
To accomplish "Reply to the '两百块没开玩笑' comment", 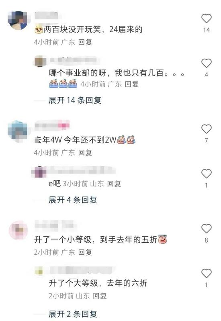I will pyautogui.click(x=85, y=42).
